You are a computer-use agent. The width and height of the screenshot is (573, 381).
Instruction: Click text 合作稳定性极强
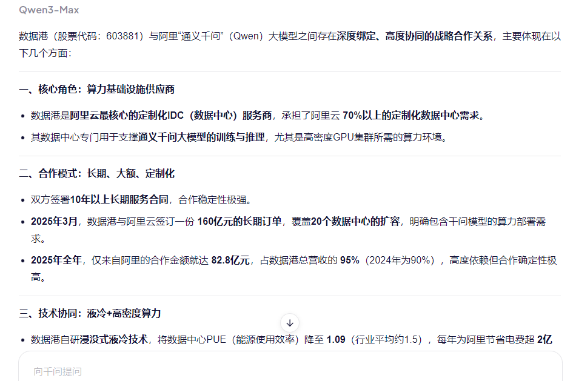212,200
